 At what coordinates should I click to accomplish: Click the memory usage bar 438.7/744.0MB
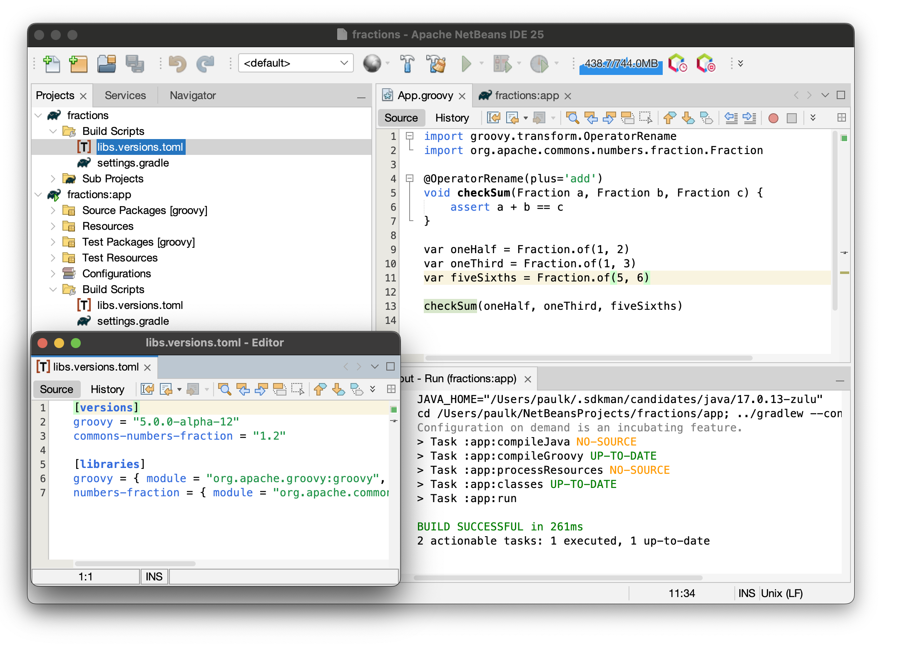(x=621, y=64)
